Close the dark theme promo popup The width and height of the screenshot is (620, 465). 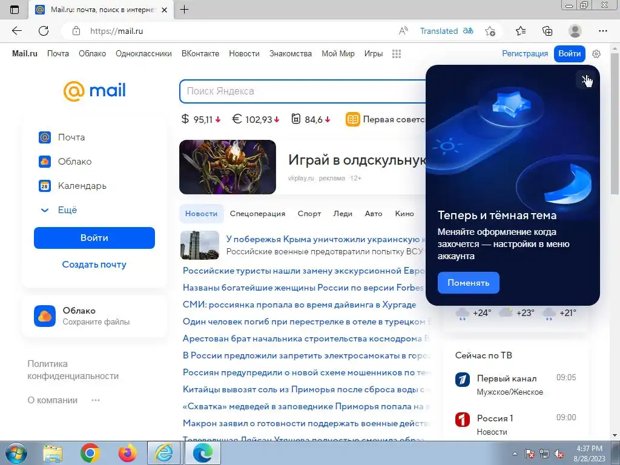click(x=585, y=79)
